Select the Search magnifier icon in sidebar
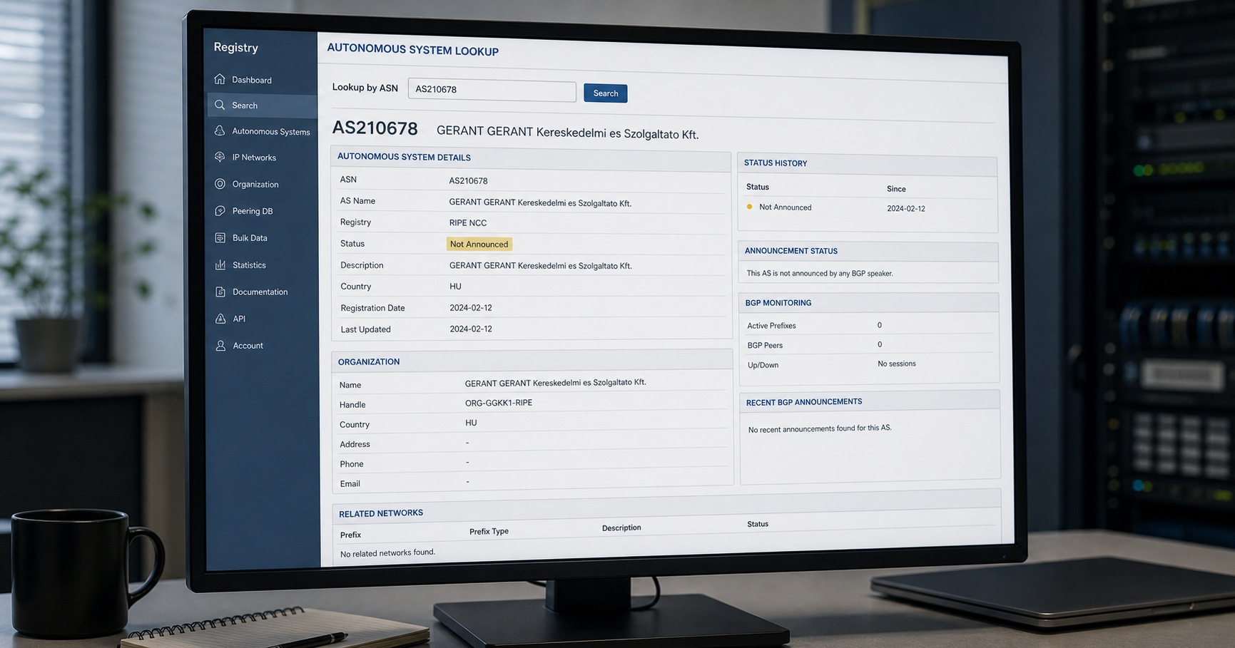 (220, 105)
